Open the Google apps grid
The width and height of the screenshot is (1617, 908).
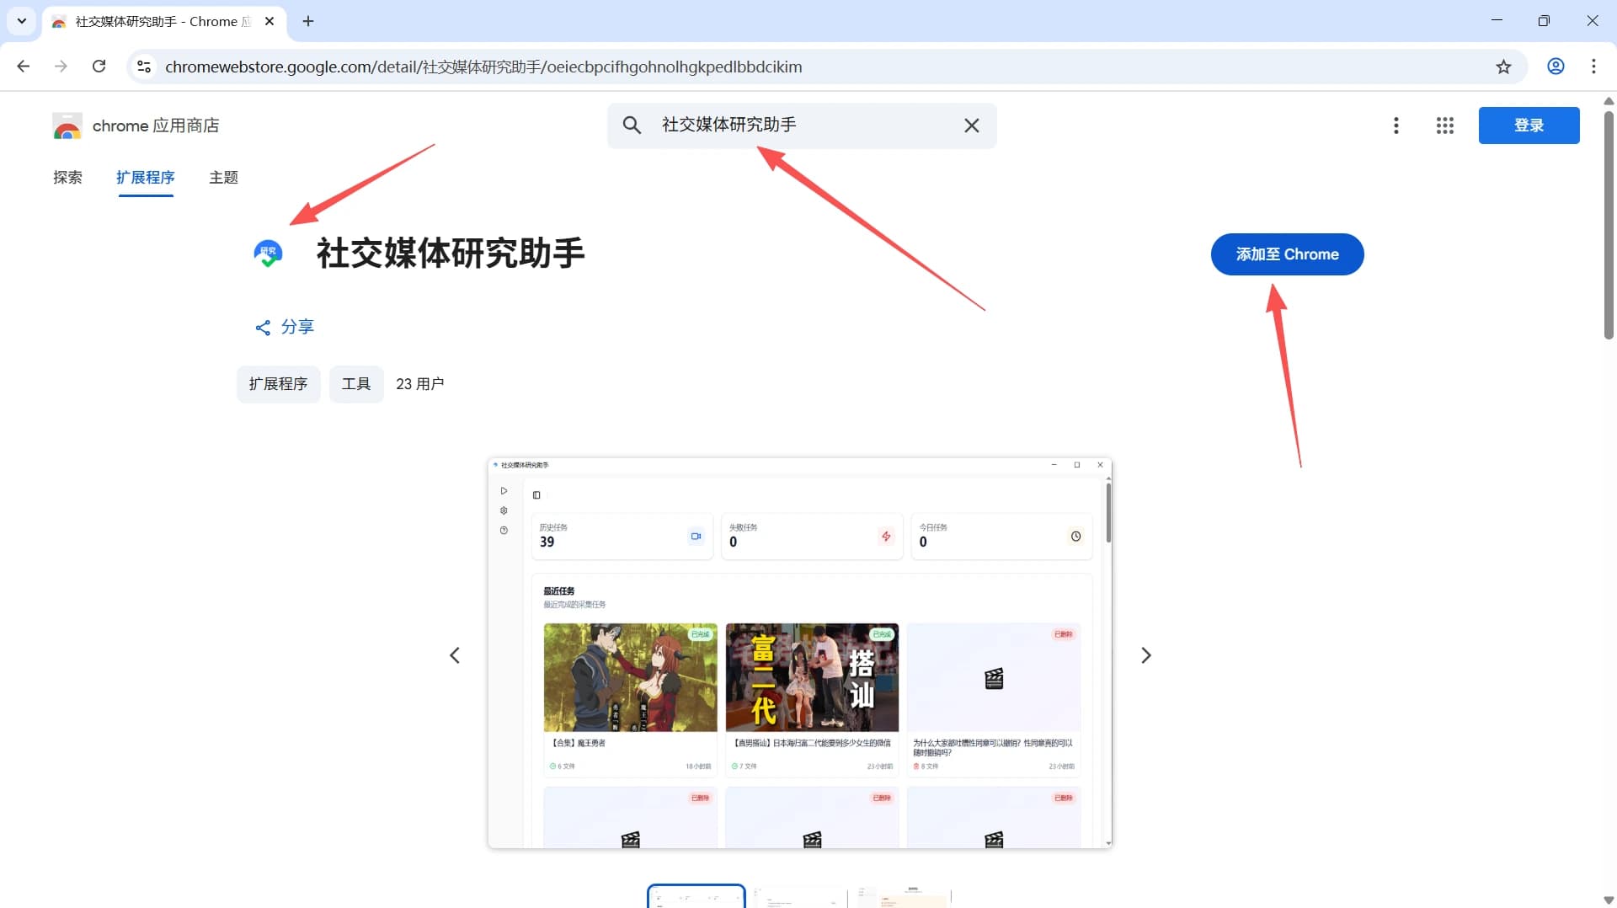click(1444, 126)
